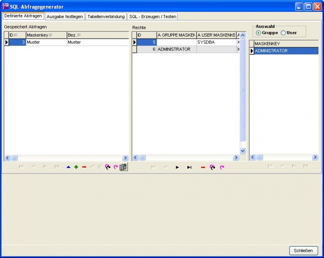Select the Gruppe radio button
Screen dimensions: 324x258
click(259, 33)
